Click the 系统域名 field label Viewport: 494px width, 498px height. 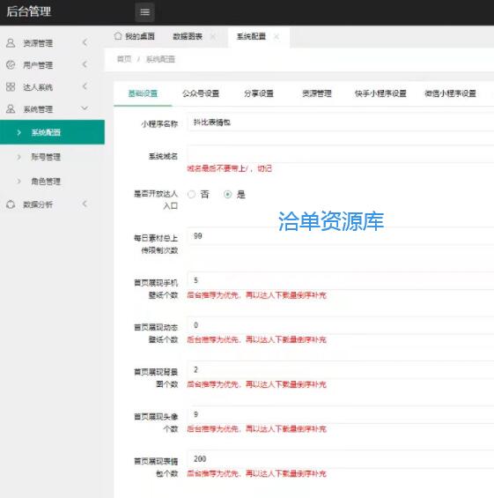(164, 156)
